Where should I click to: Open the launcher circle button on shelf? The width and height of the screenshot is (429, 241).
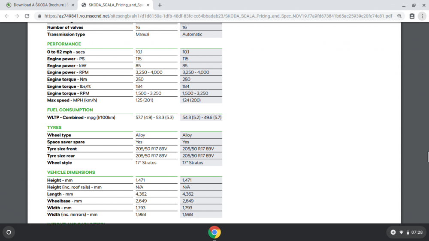click(9, 232)
